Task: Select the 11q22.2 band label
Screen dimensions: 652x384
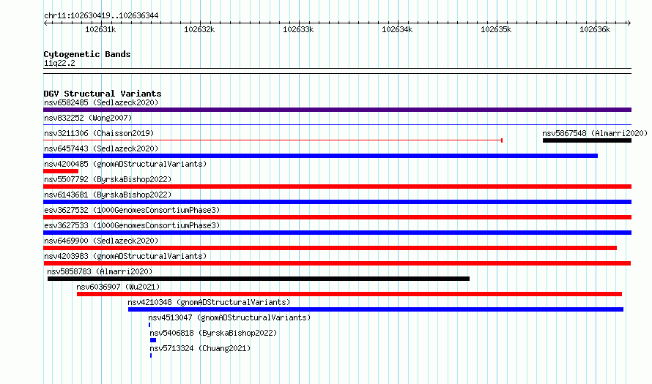Action: (59, 63)
